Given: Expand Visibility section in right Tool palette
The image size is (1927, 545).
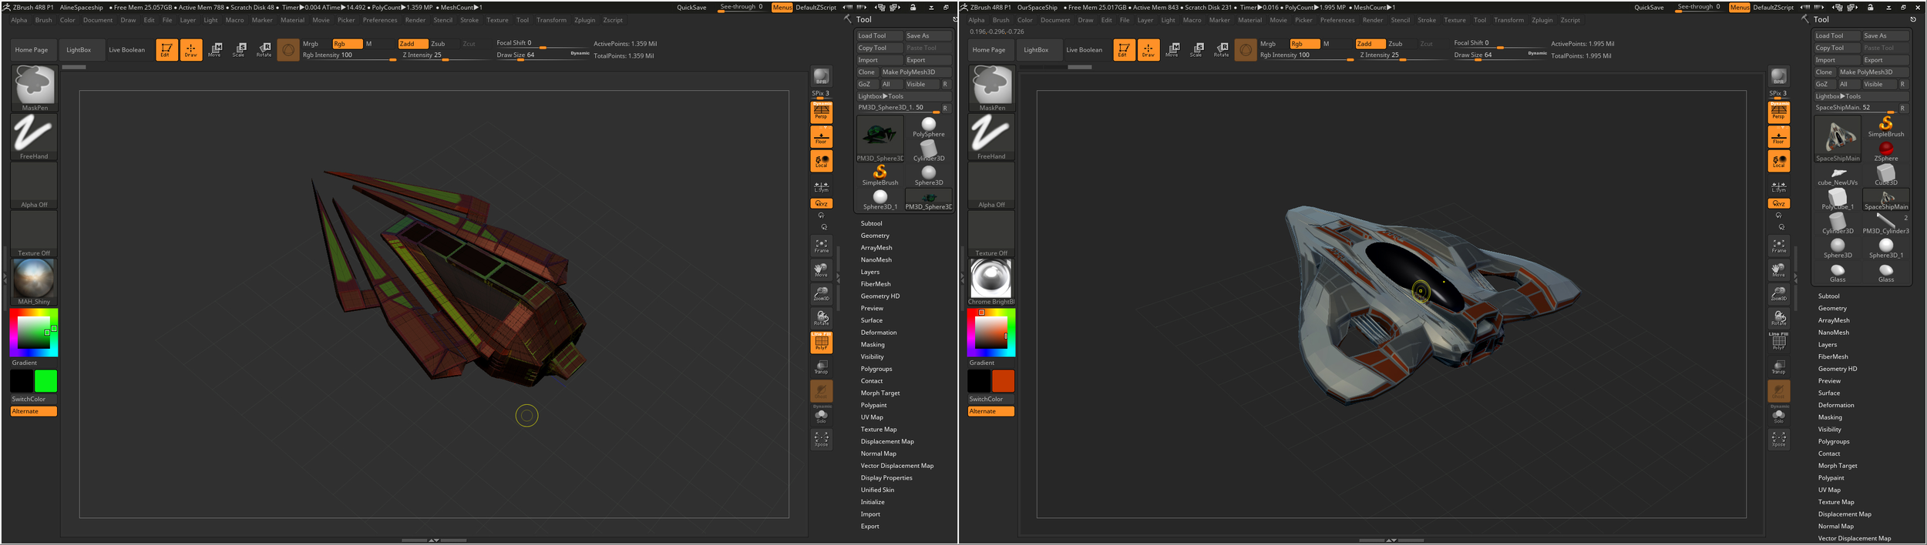Looking at the screenshot, I should pos(1830,430).
